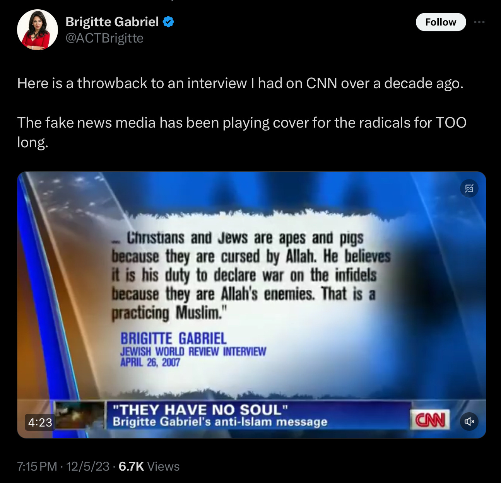Open Brigitte Gabriel's profile avatar
501x483 pixels.
(38, 30)
